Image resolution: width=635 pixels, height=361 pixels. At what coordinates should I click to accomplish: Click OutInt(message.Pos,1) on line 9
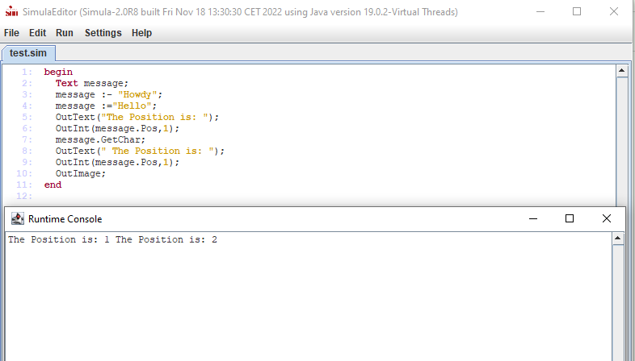(117, 162)
